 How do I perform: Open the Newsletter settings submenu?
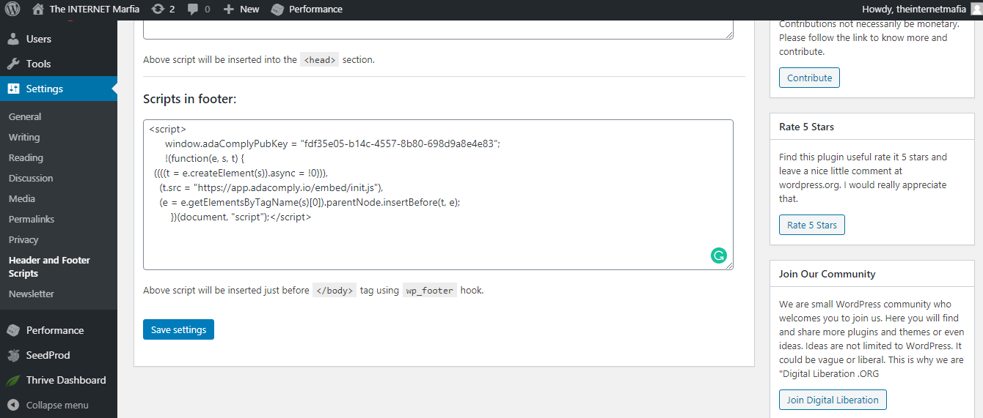pyautogui.click(x=32, y=294)
